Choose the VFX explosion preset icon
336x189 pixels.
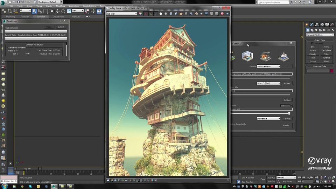point(266,56)
